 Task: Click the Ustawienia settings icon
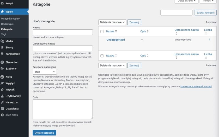(x=2, y=109)
